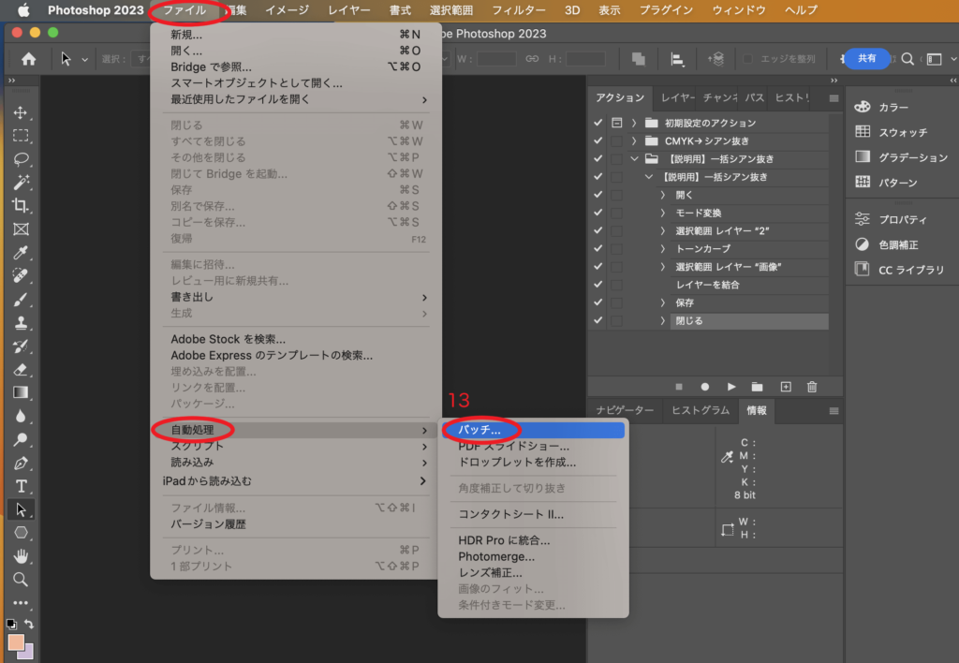Open the スウォッチ panel
The width and height of the screenshot is (959, 663).
click(892, 132)
